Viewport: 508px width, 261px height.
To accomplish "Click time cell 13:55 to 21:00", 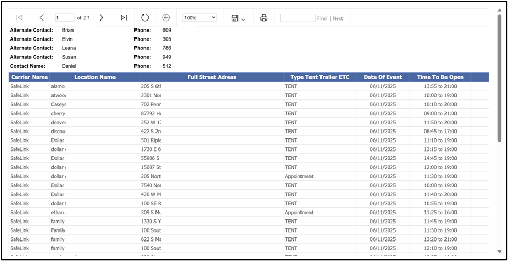I will click(x=440, y=86).
